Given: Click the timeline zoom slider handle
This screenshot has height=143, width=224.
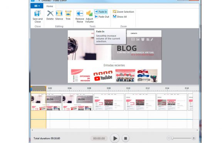Looking at the screenshot, I should (172, 138).
